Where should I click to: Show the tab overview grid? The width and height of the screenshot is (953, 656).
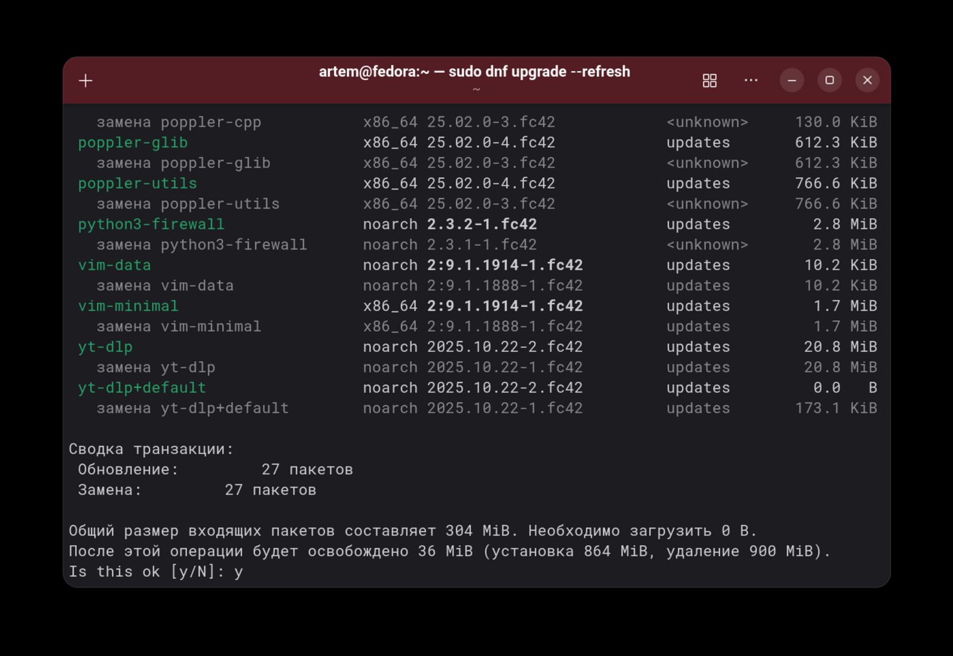709,80
